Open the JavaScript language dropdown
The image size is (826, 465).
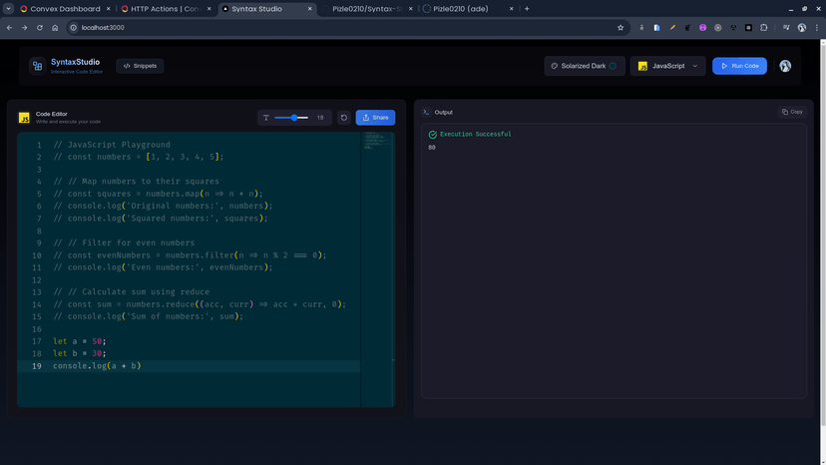pyautogui.click(x=668, y=66)
